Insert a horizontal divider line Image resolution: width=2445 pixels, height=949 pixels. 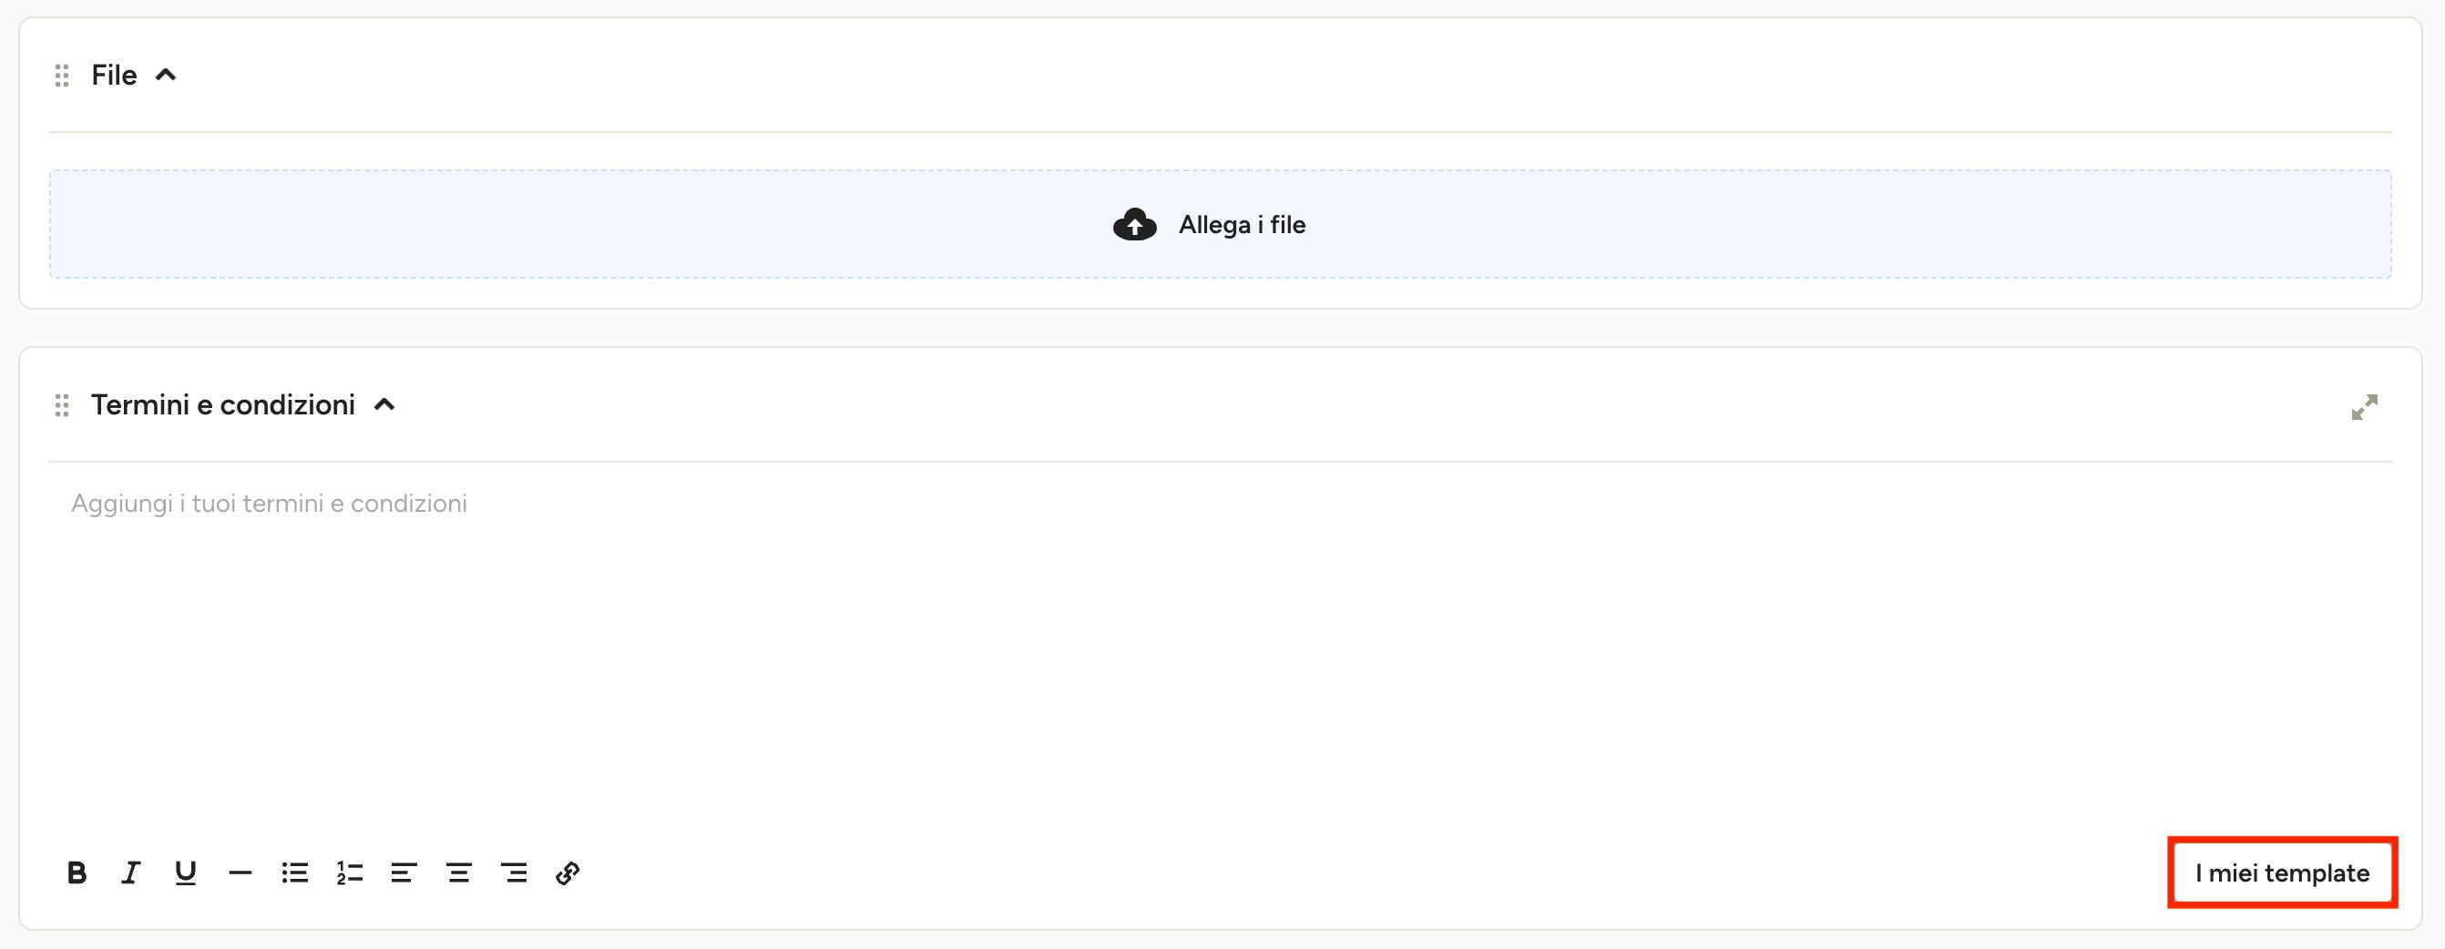(240, 873)
